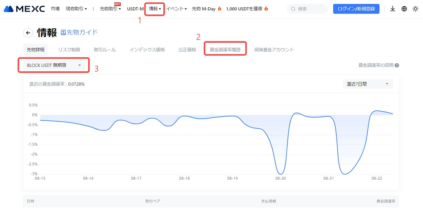Click the search magnifier icon
The image size is (423, 210).
[x=293, y=9]
